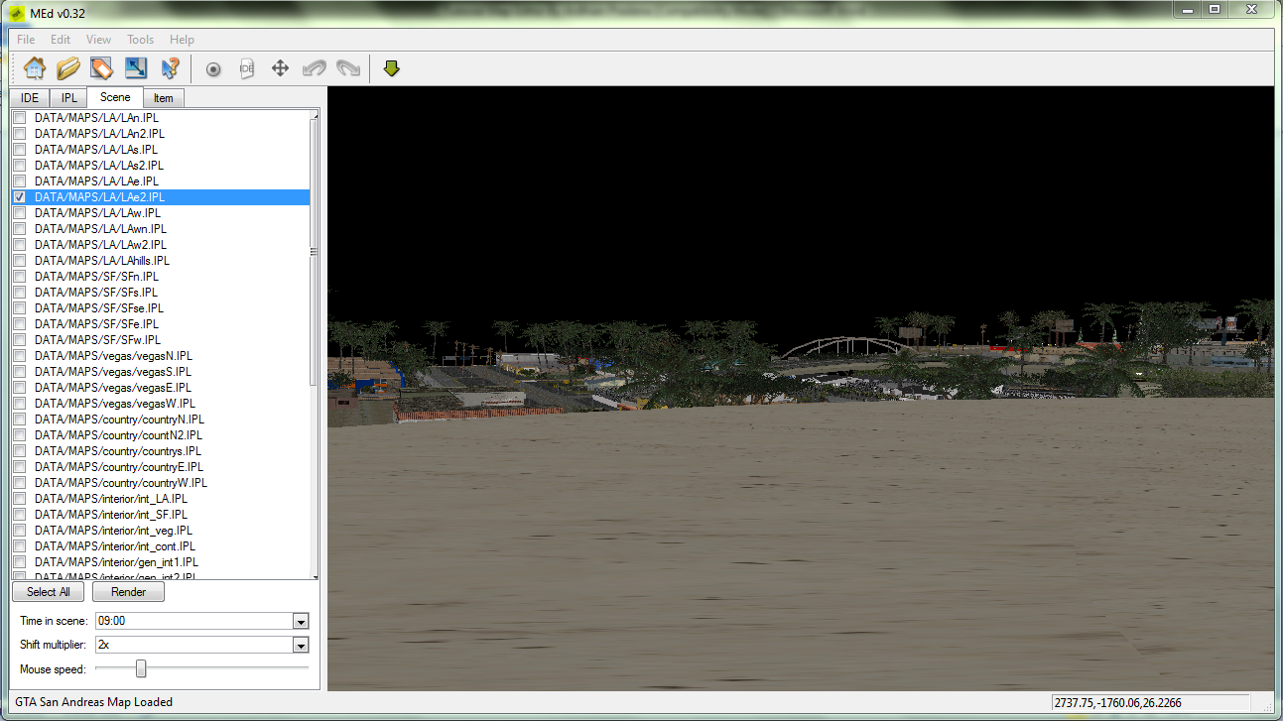Viewport: 1283px width, 721px height.
Task: Select the DATA/MAPS/LA/LAn2.IPL row
Action: pyautogui.click(x=161, y=134)
